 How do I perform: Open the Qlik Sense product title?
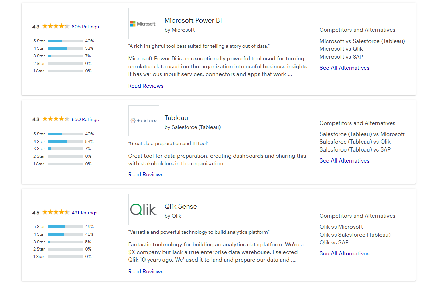coord(180,206)
